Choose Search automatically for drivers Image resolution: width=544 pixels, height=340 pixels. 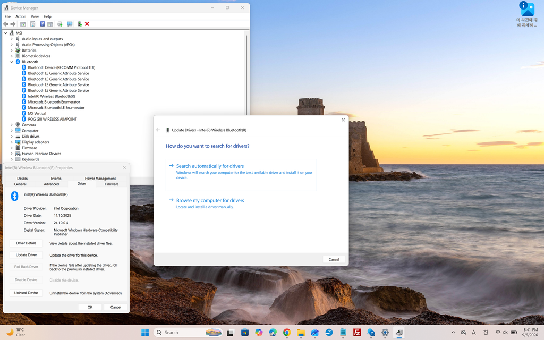pyautogui.click(x=241, y=175)
